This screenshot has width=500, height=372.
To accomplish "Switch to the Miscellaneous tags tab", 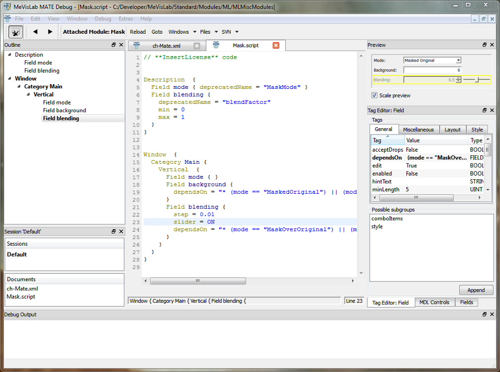I will click(418, 129).
